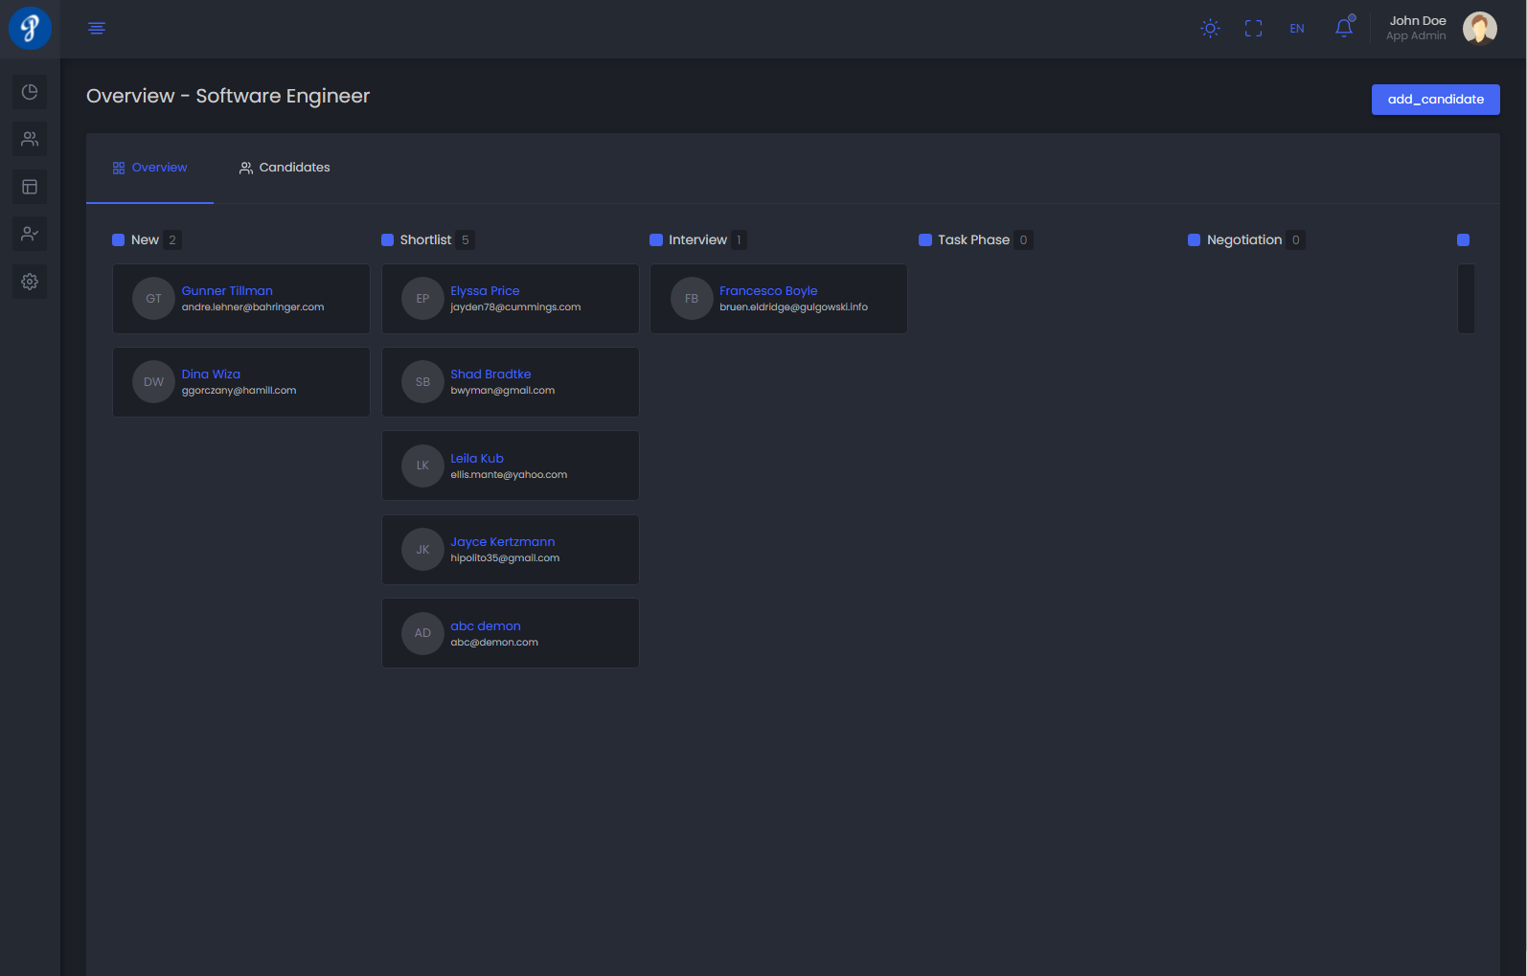Switch to the Candidates tab
This screenshot has width=1527, height=976.
(x=285, y=168)
